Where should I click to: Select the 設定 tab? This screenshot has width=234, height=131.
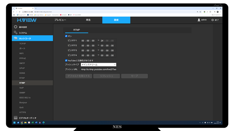click(x=116, y=20)
